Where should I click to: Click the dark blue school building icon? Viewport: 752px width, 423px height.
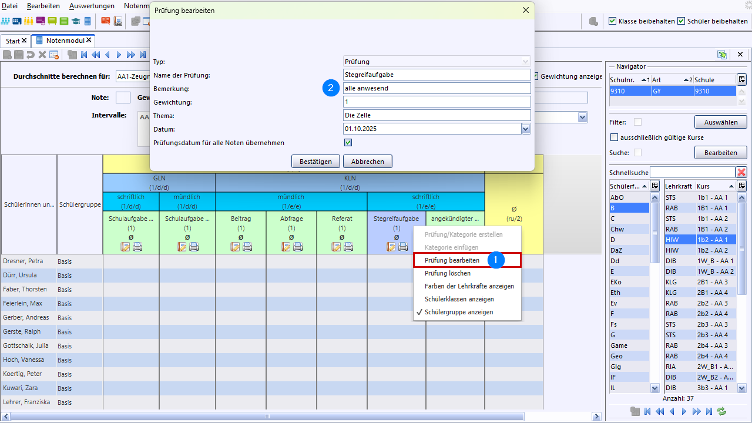click(x=17, y=21)
